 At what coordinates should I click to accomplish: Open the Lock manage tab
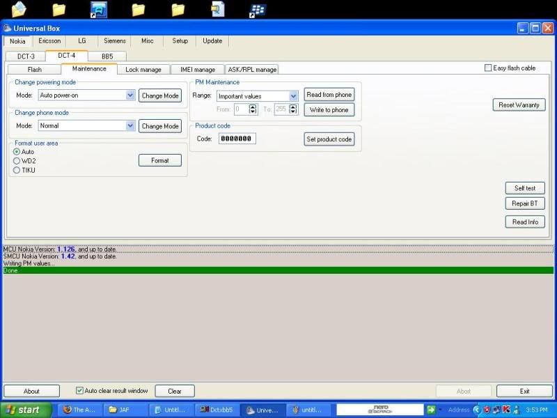[x=143, y=69]
